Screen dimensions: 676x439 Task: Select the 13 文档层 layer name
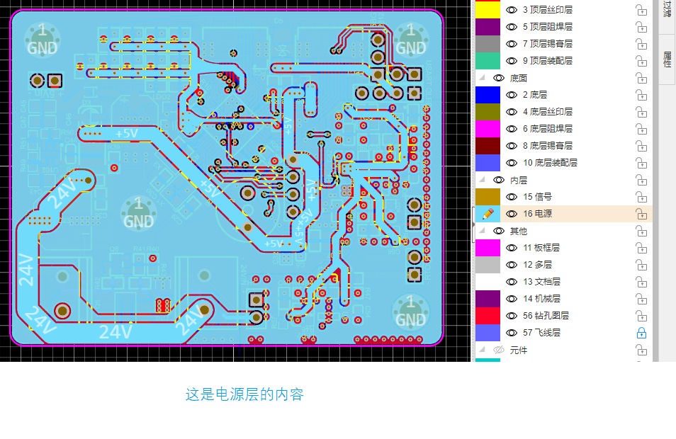point(541,282)
